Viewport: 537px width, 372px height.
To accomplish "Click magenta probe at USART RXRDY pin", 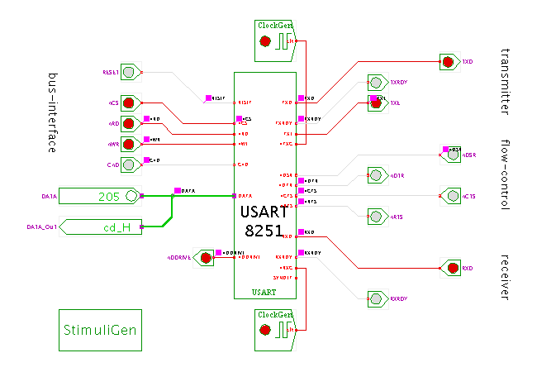I will point(301,252).
